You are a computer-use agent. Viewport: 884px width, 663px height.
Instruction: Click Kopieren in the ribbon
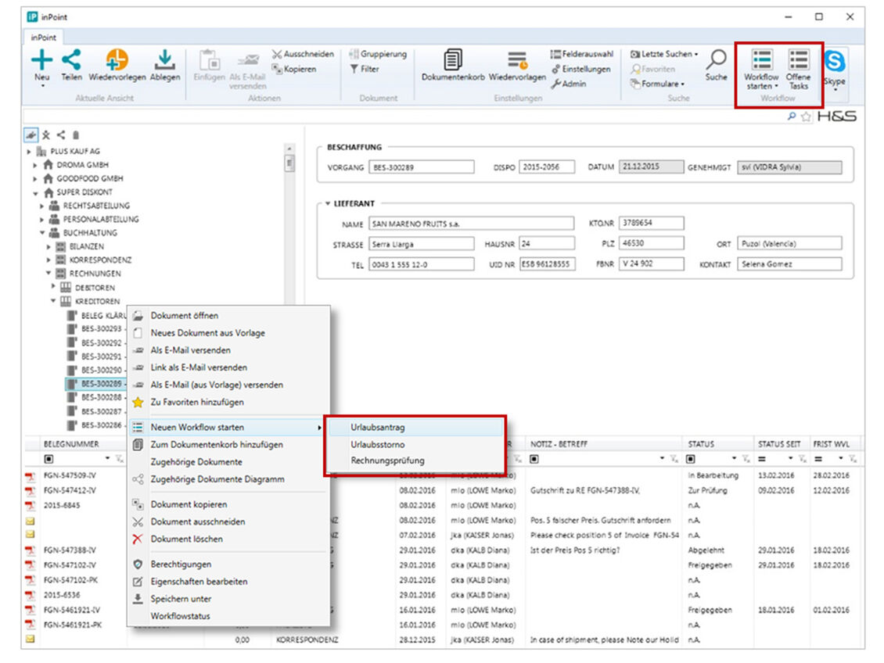(x=294, y=69)
